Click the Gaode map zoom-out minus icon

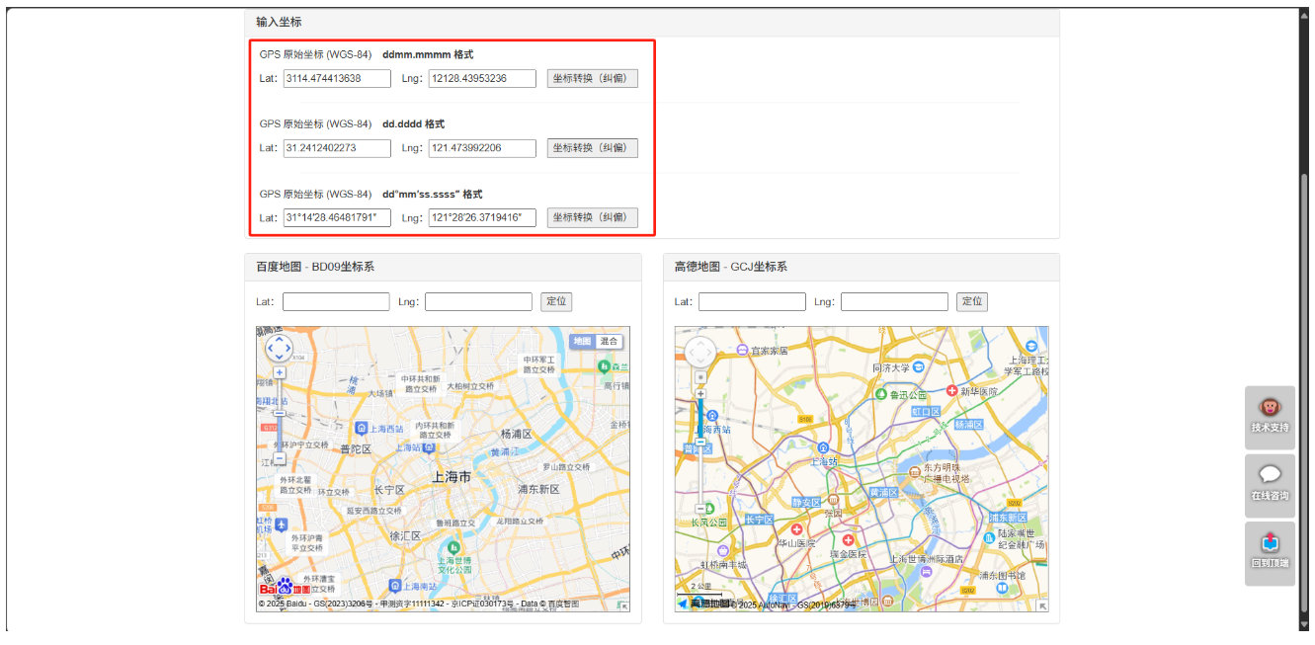pos(700,509)
